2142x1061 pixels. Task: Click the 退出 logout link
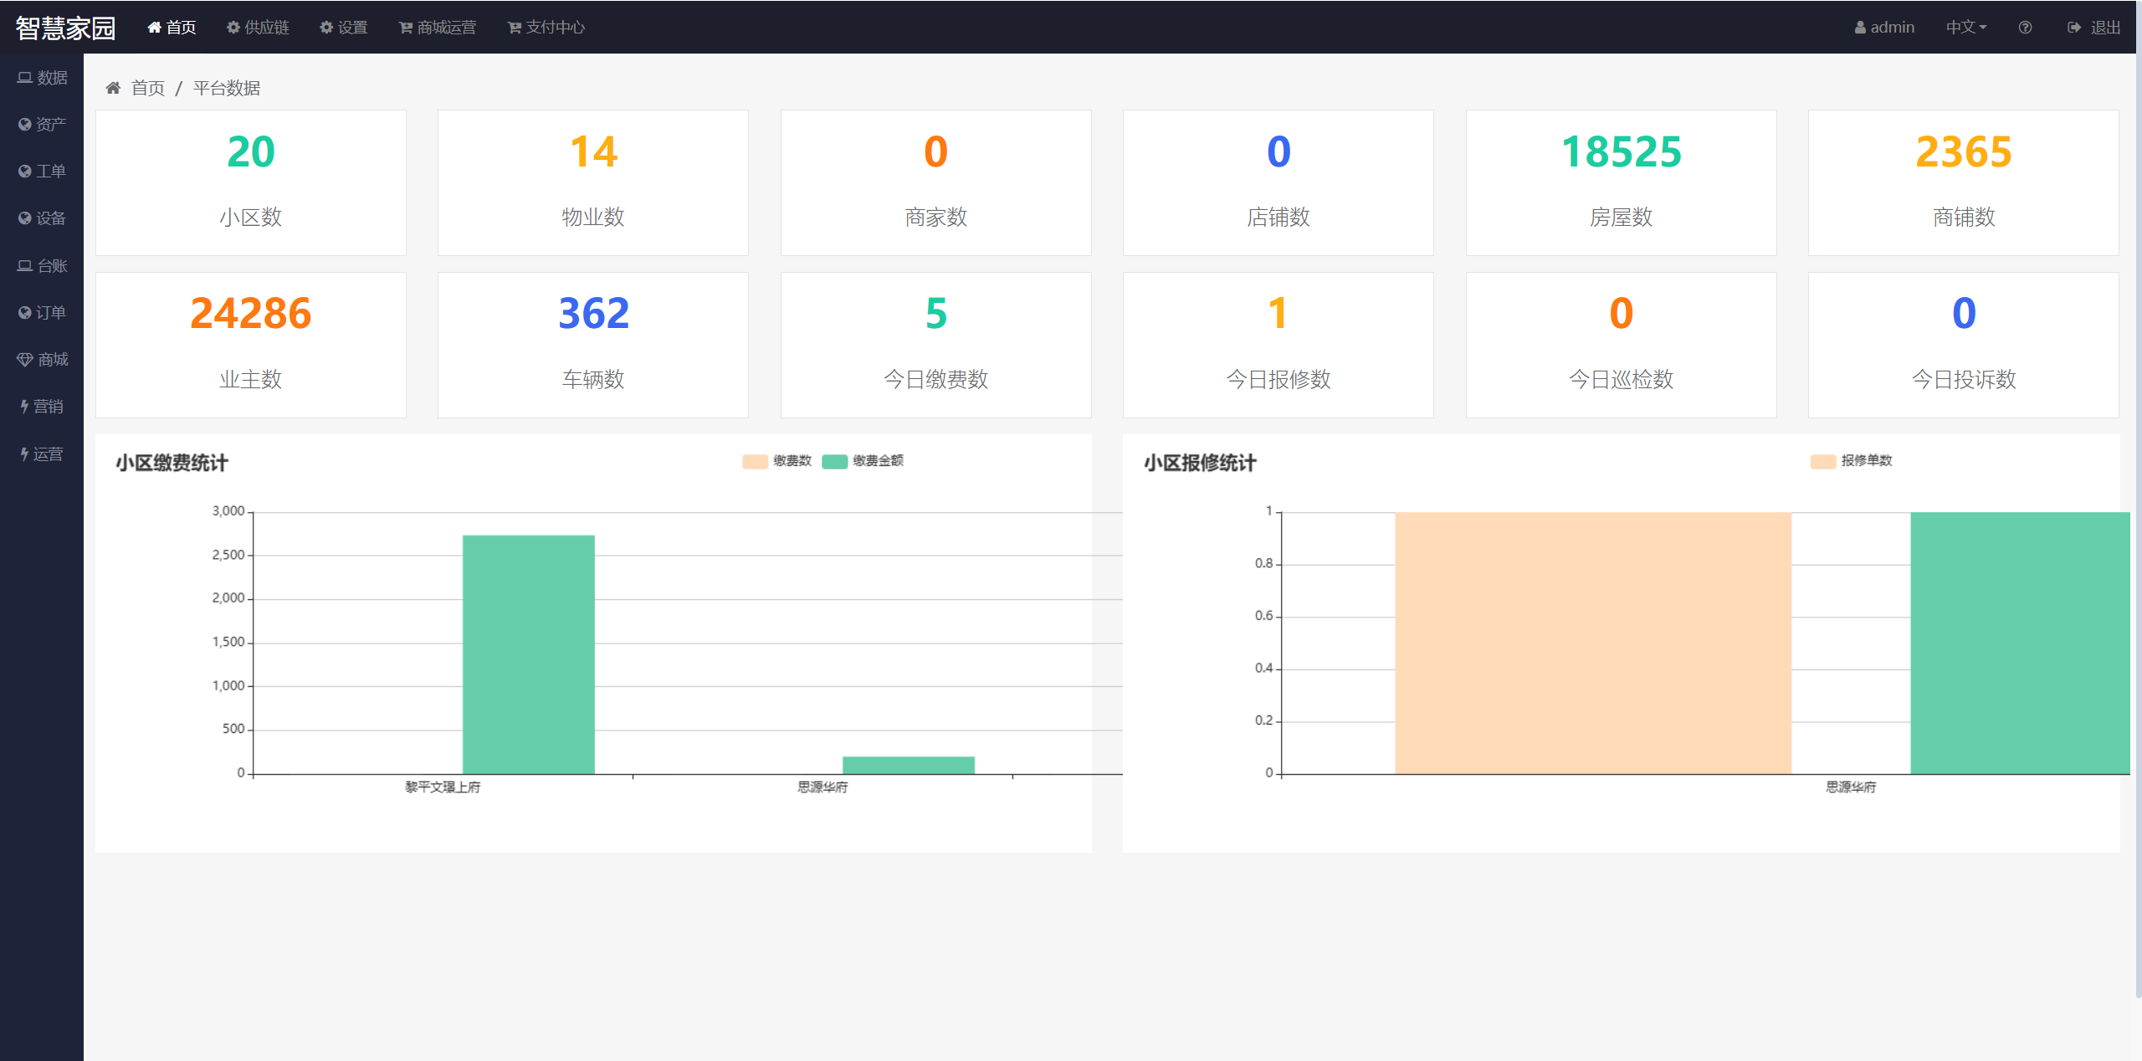point(2094,28)
